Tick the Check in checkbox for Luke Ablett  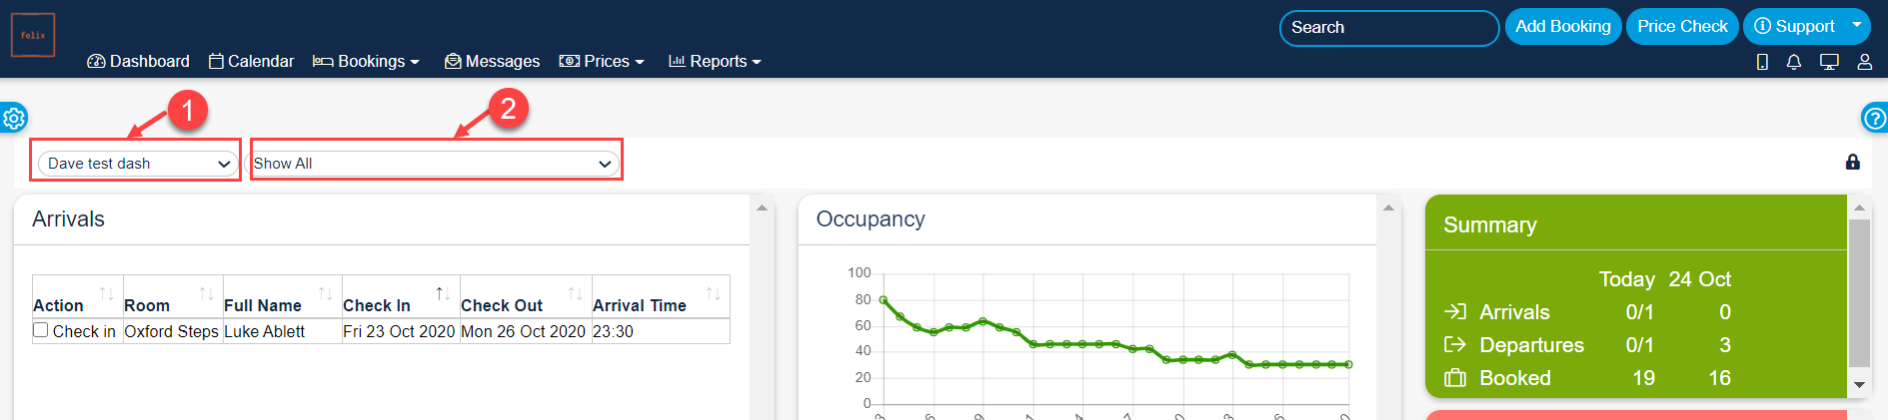tap(41, 330)
